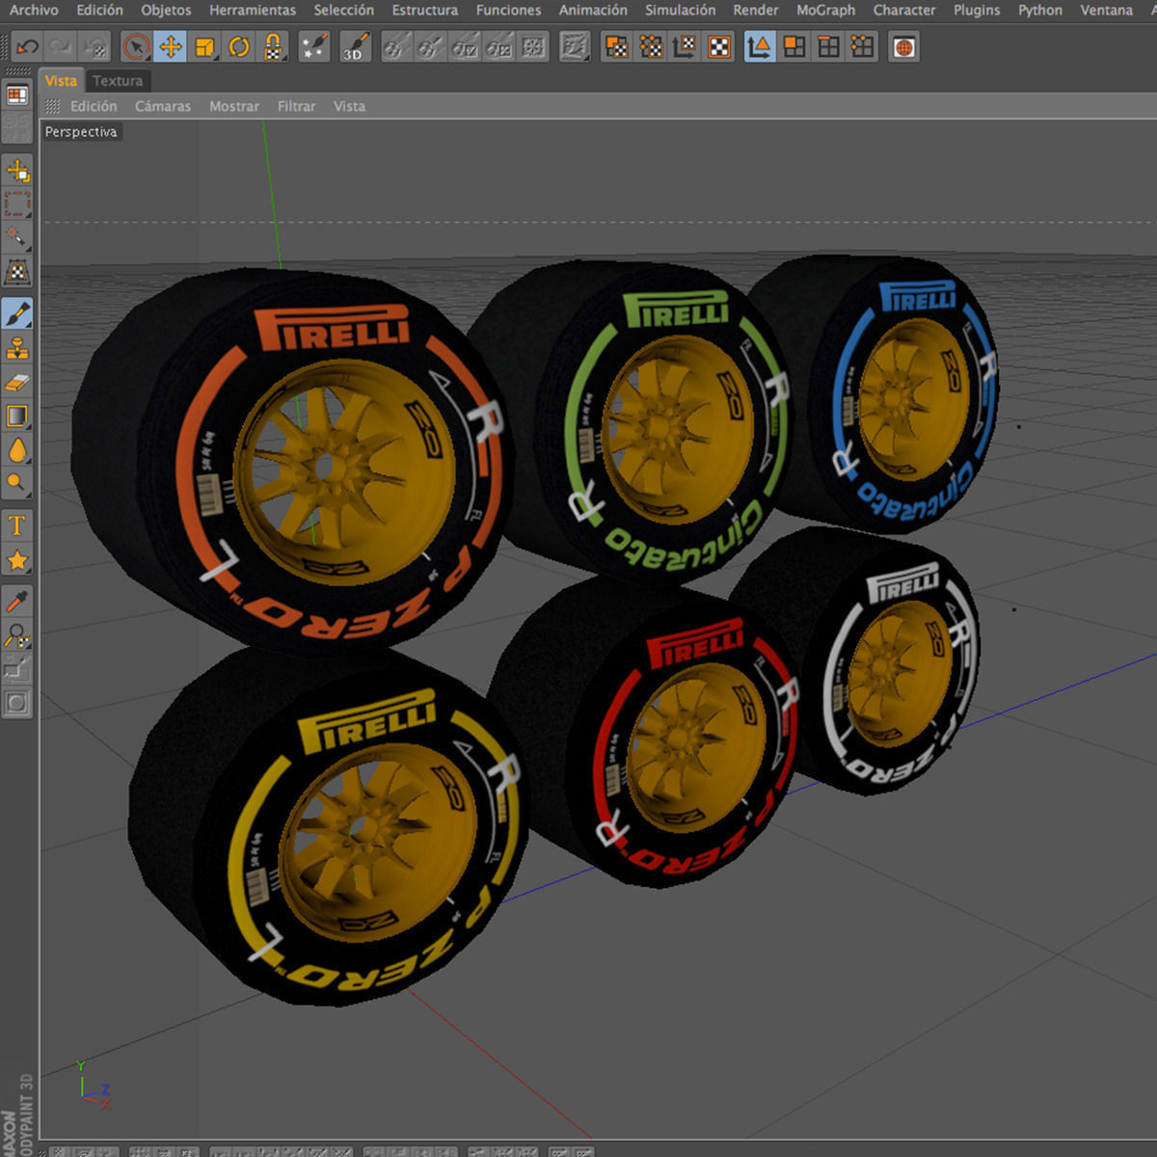
Task: Select the points mode grid icon
Action: [x=862, y=46]
